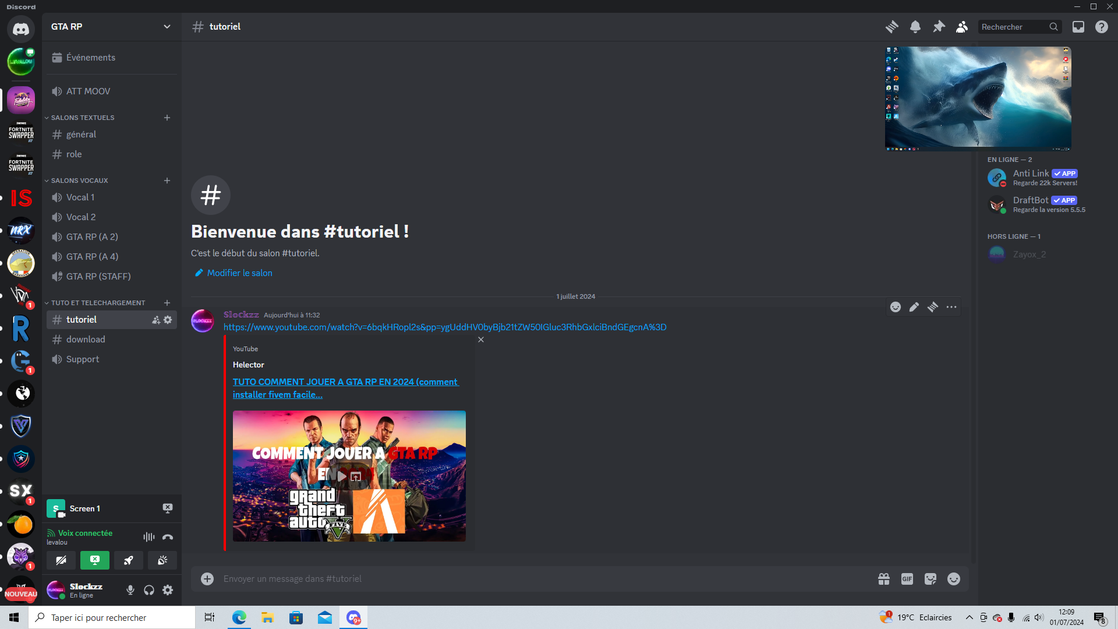Toggle headphone deafen in user panel
This screenshot has height=629, width=1118.
[x=149, y=590]
